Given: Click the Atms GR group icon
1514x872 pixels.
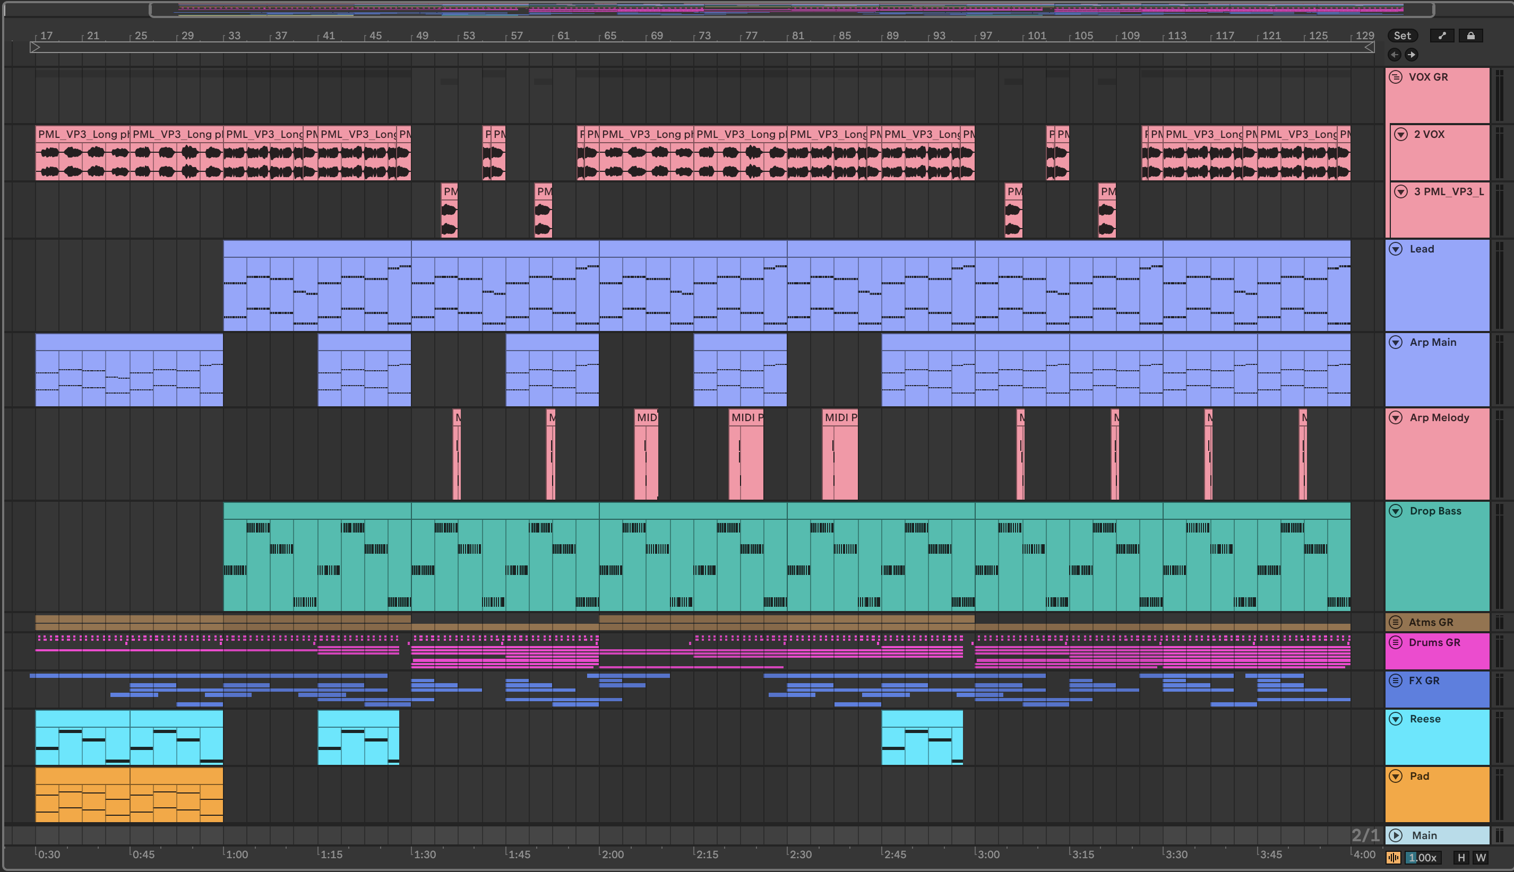Looking at the screenshot, I should click(1395, 622).
